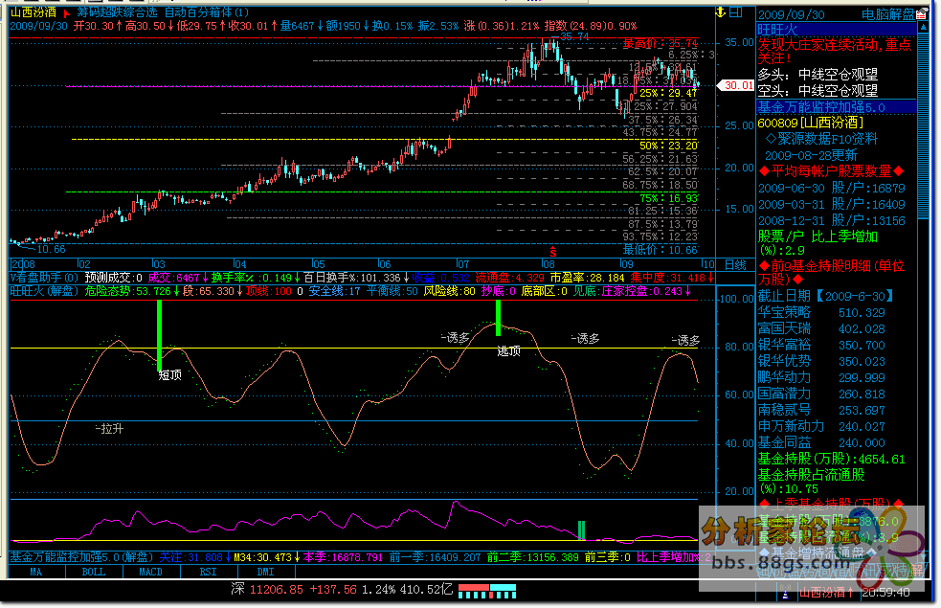
Task: Click 筹码超跌综合选 indicator title
Action: (x=117, y=12)
